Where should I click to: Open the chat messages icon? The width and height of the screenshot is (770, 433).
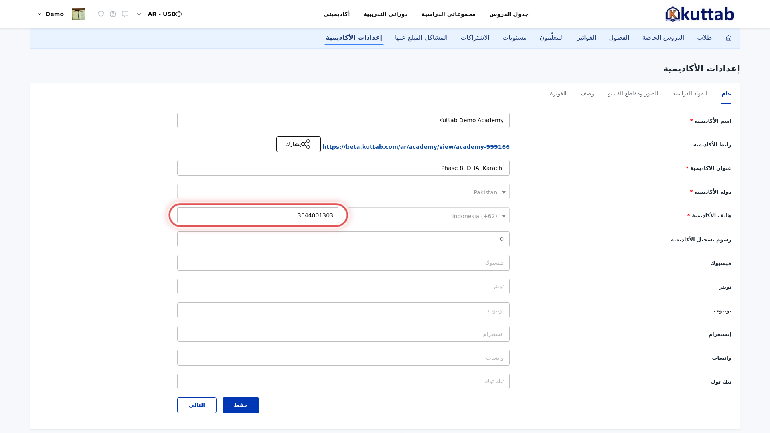pyautogui.click(x=125, y=14)
